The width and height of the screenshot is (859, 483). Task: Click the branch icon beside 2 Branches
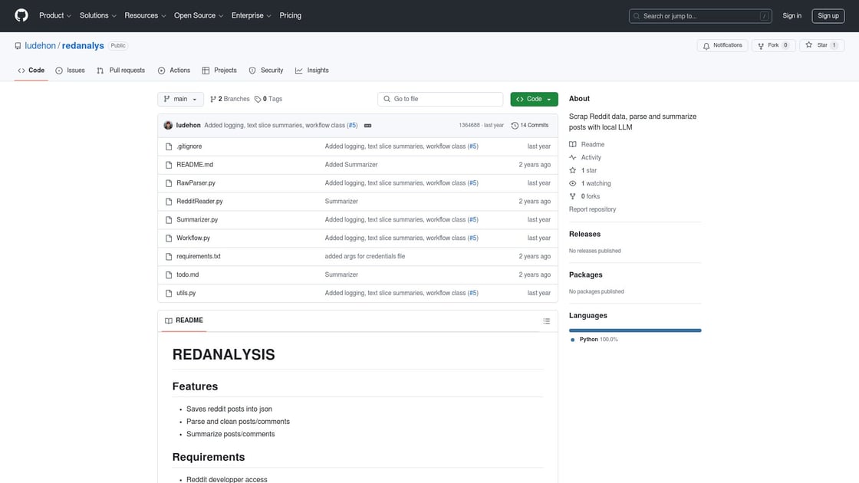coord(213,100)
